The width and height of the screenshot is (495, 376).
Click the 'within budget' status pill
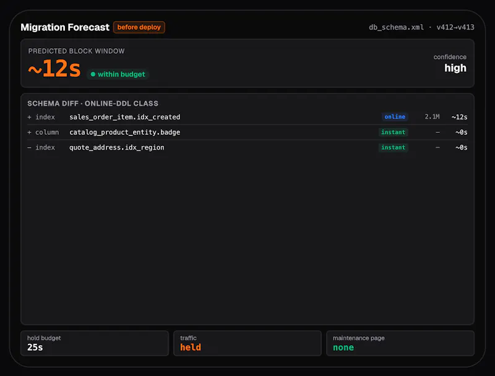pyautogui.click(x=118, y=74)
